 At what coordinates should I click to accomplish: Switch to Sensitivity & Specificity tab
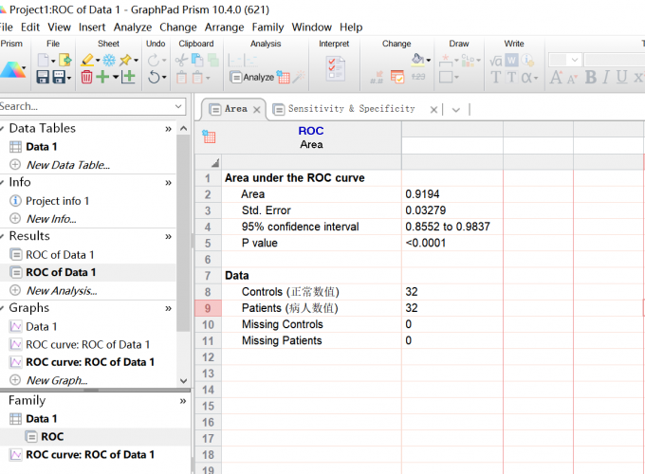(352, 108)
